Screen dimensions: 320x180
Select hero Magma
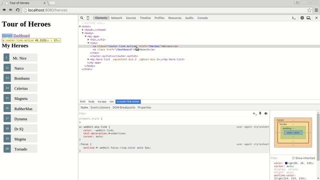[x=20, y=138]
